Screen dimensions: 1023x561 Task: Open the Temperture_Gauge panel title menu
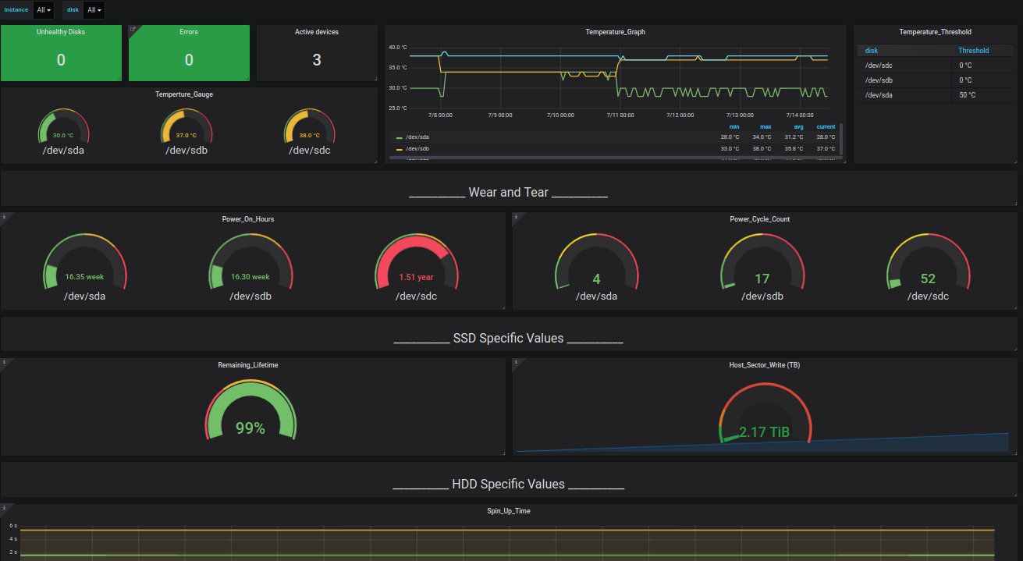[184, 94]
